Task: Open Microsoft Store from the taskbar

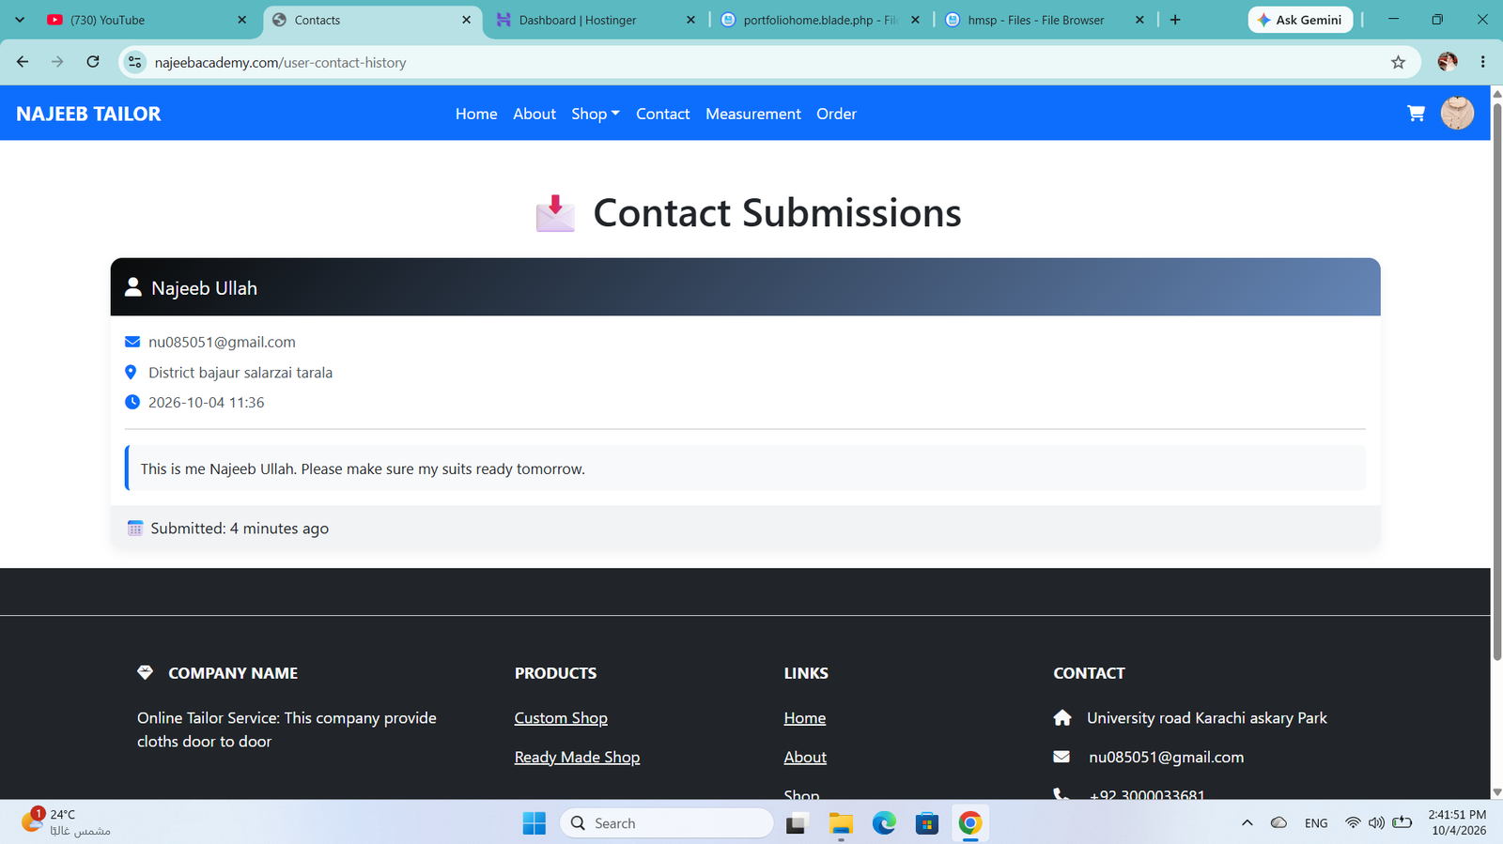Action: point(927,823)
